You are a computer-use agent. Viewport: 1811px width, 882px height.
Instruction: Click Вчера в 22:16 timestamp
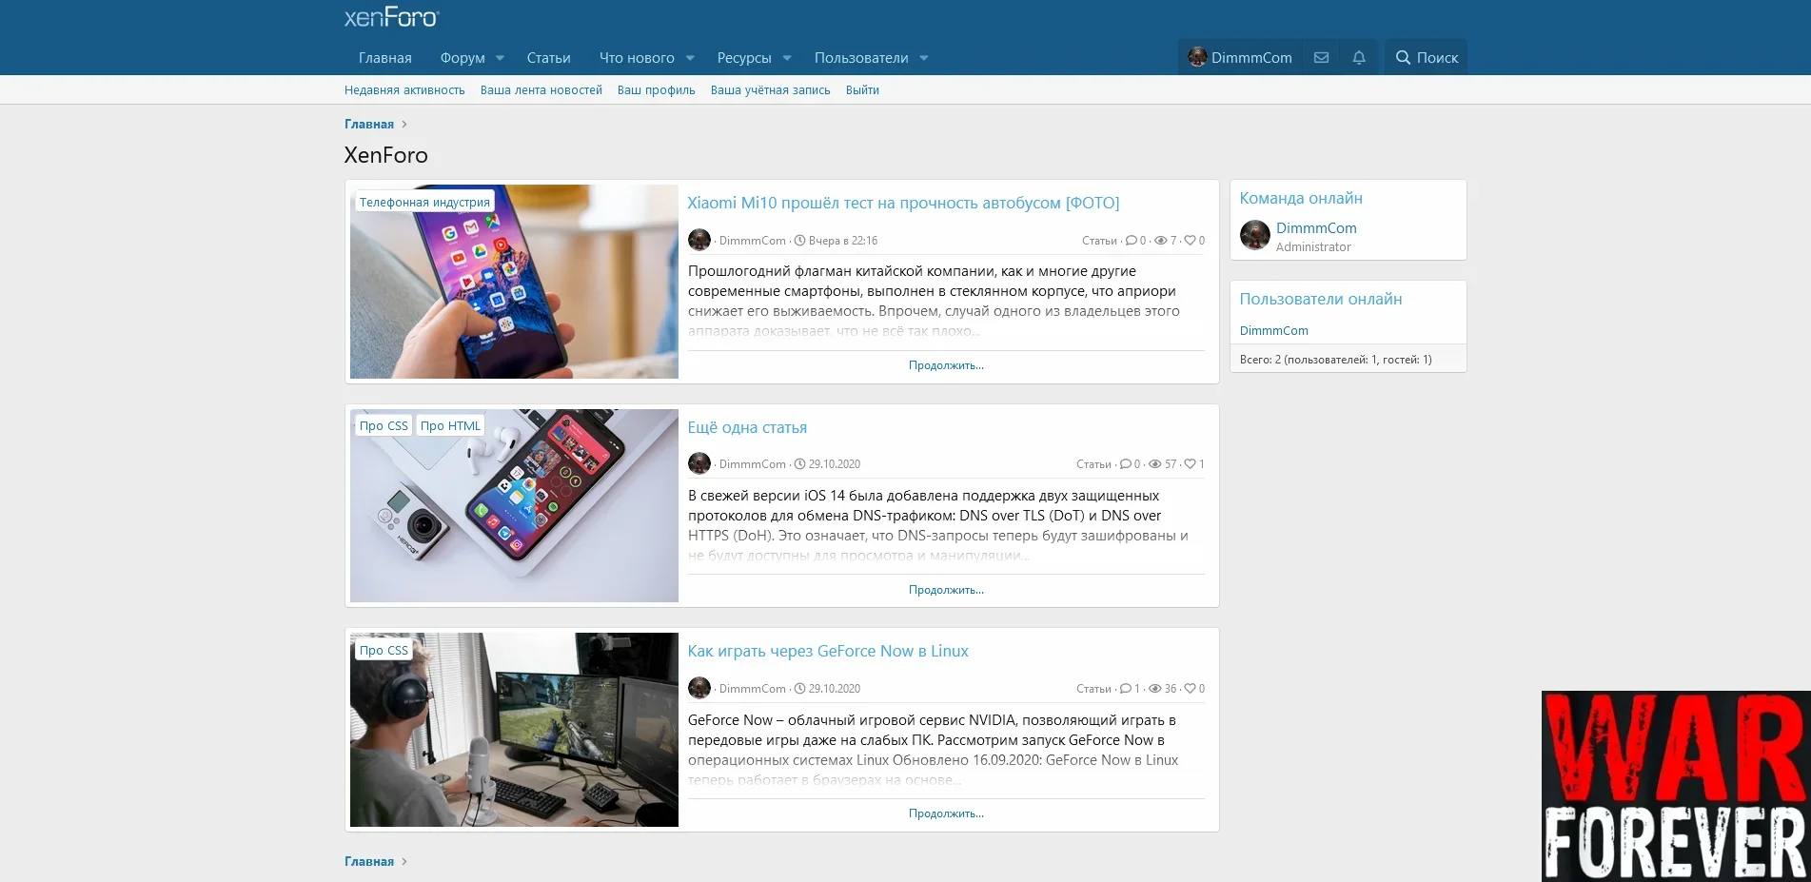point(843,241)
